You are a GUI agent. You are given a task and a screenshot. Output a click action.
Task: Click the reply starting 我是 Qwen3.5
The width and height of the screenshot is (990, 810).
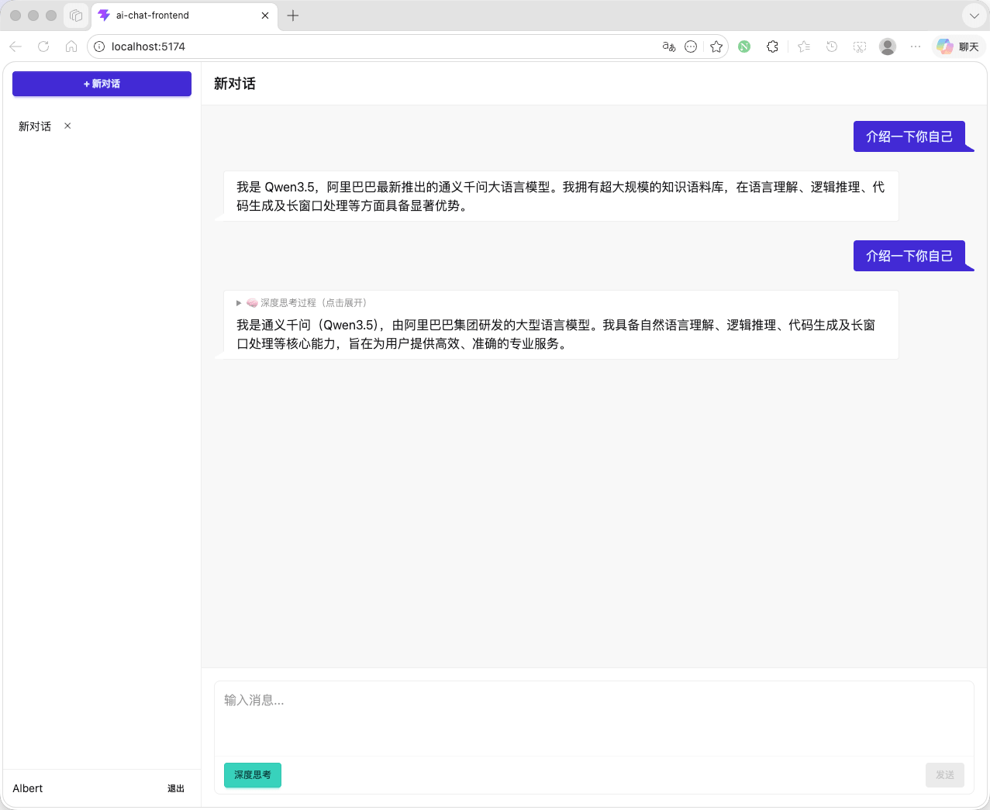coord(561,196)
